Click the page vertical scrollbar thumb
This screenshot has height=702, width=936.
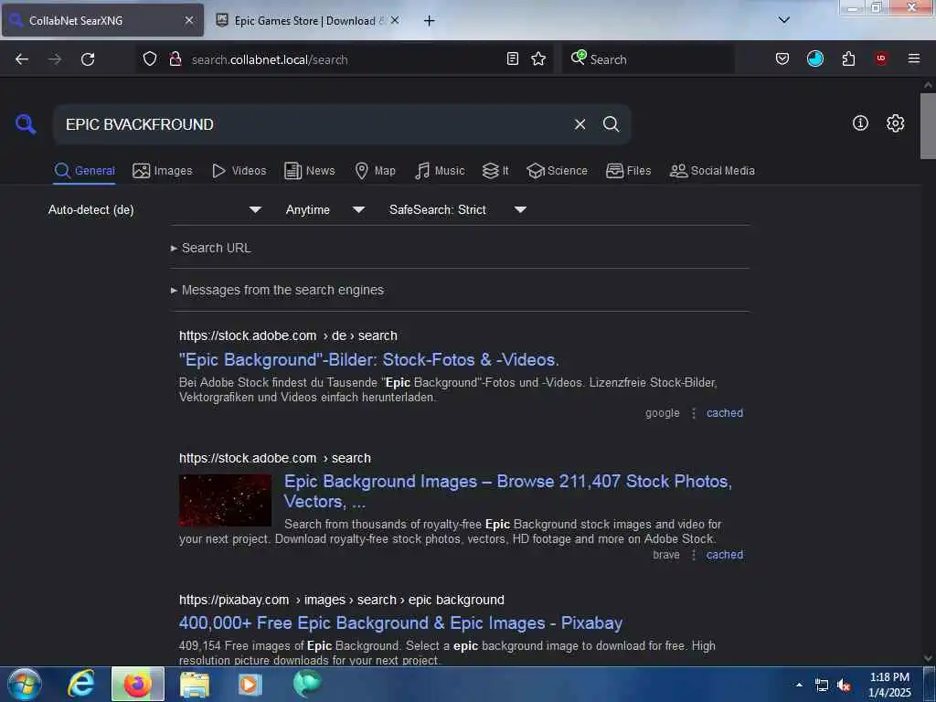(928, 125)
